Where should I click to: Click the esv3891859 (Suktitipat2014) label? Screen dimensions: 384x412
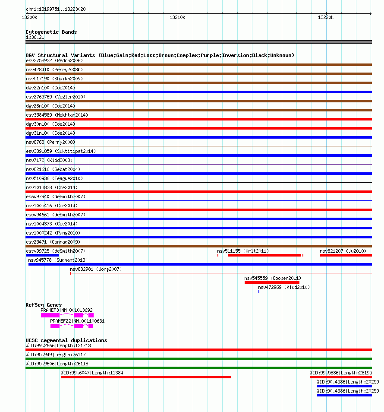coord(61,151)
